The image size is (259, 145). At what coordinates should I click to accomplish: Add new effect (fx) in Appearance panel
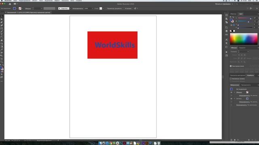[238, 140]
